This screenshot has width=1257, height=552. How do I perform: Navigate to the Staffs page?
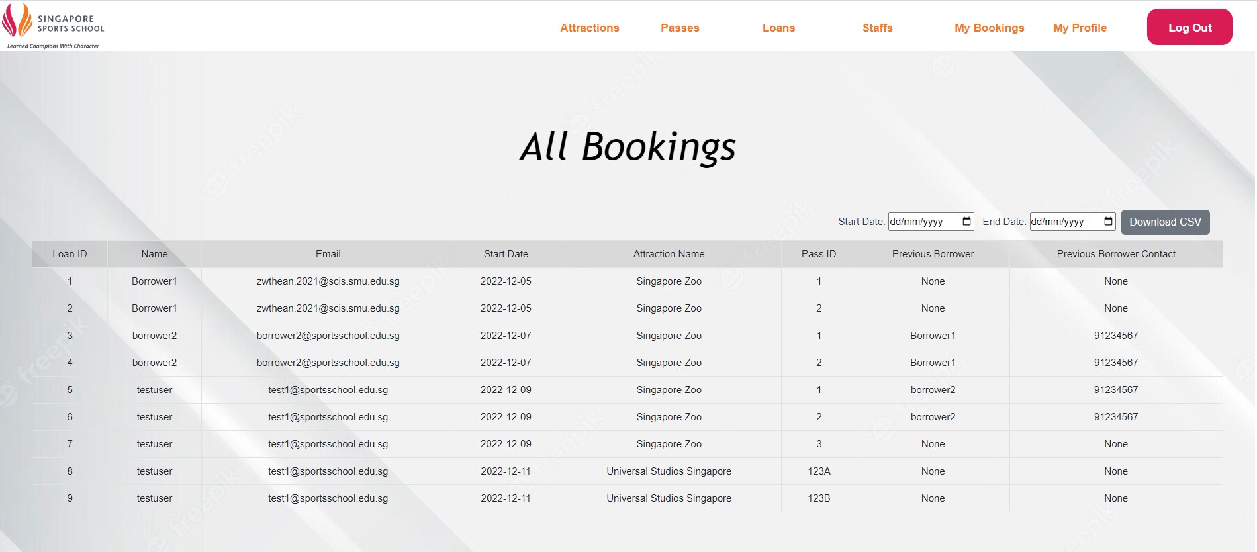tap(877, 28)
